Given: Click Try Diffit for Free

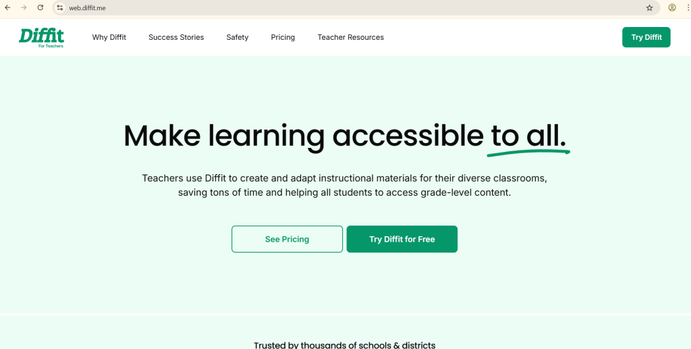Looking at the screenshot, I should point(402,239).
